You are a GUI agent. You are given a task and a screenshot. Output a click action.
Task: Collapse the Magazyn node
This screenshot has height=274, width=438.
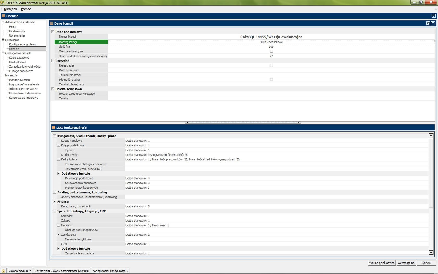(x=58, y=225)
